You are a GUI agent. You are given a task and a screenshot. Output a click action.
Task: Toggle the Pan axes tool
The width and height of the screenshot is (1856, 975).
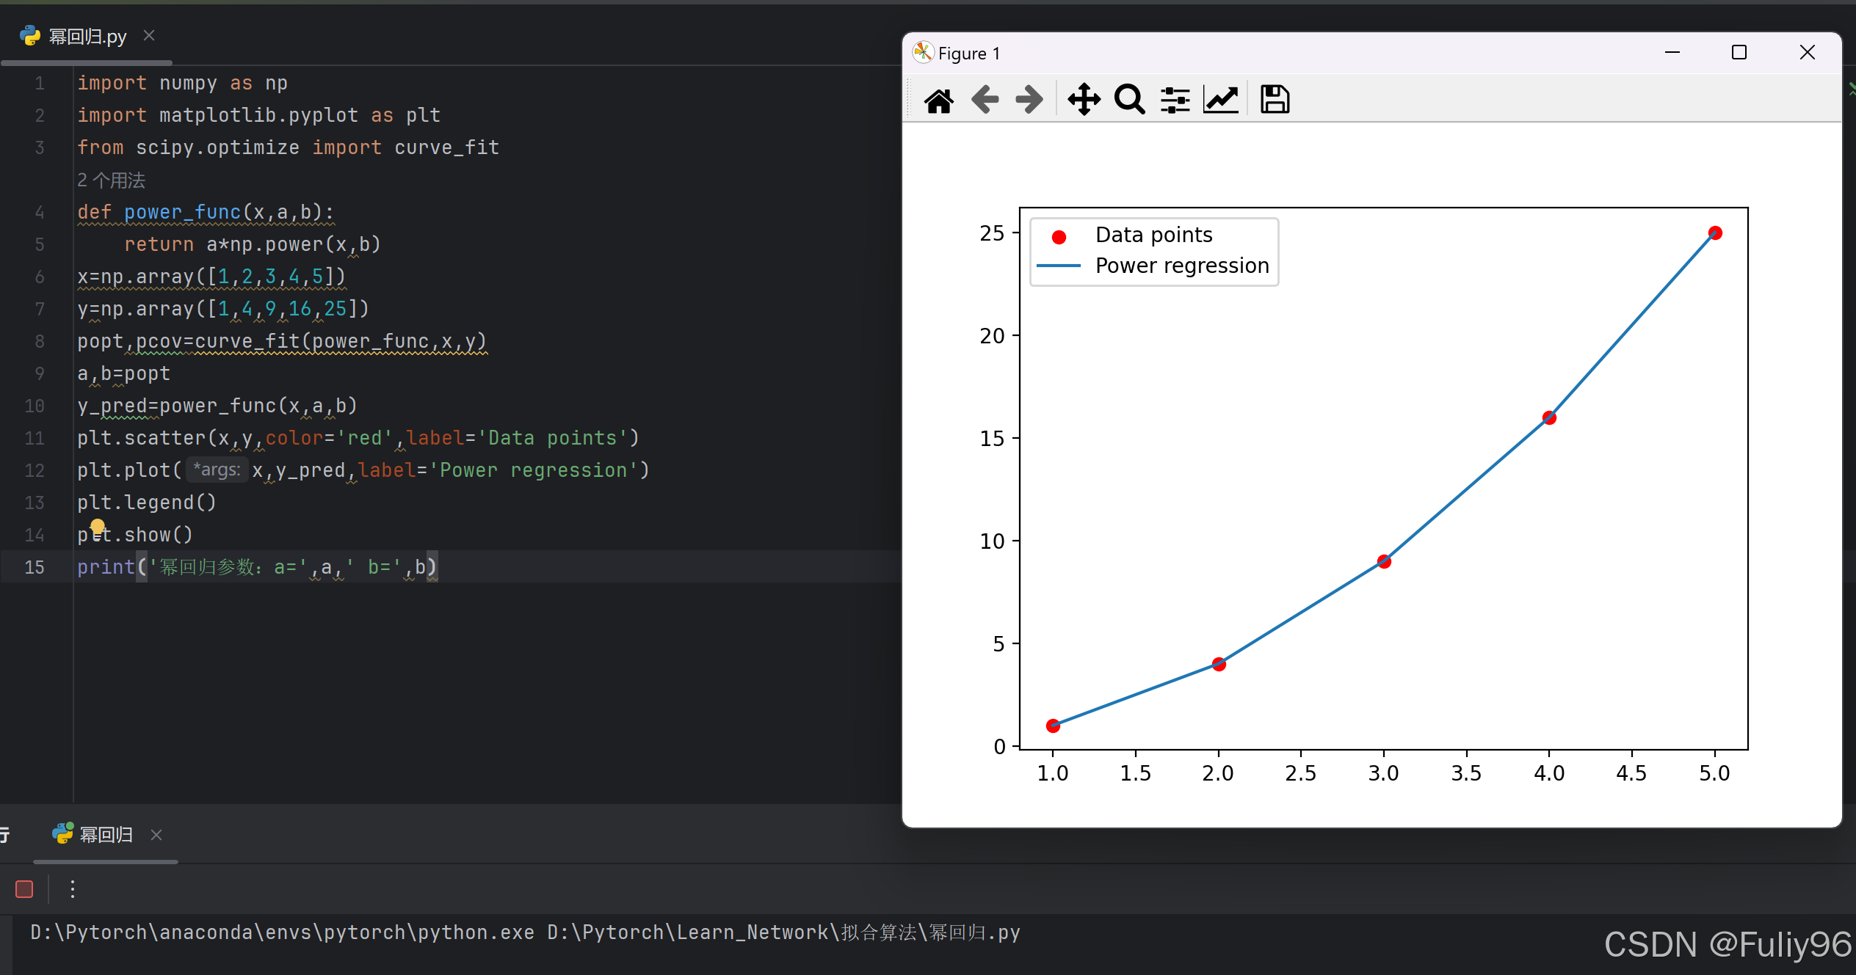pos(1084,100)
